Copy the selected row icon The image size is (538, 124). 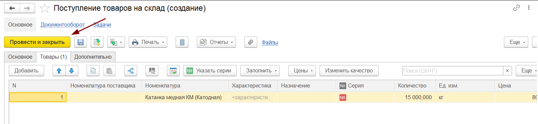click(93, 71)
